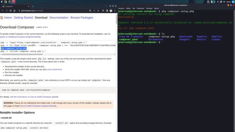Viewport: 235px width, 132px height.
Task: Open the tab search chevron
Action: (x=106, y=6)
